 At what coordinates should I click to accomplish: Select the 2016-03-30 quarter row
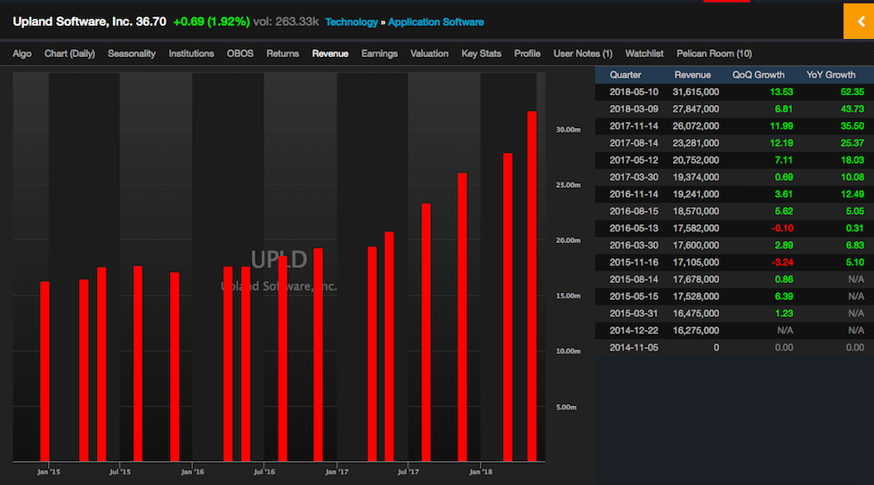(x=734, y=246)
